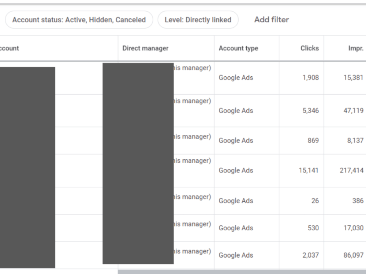Sort by the Account column header
Viewport: 366px width, 274px height.
tap(10, 48)
